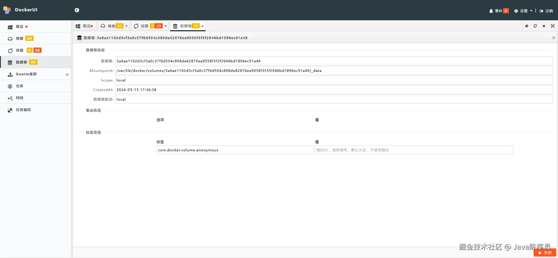Open 任务编排 in the sidebar
558x258 pixels.
point(35,110)
